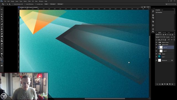Click the Add layer style fx icon

point(160,84)
